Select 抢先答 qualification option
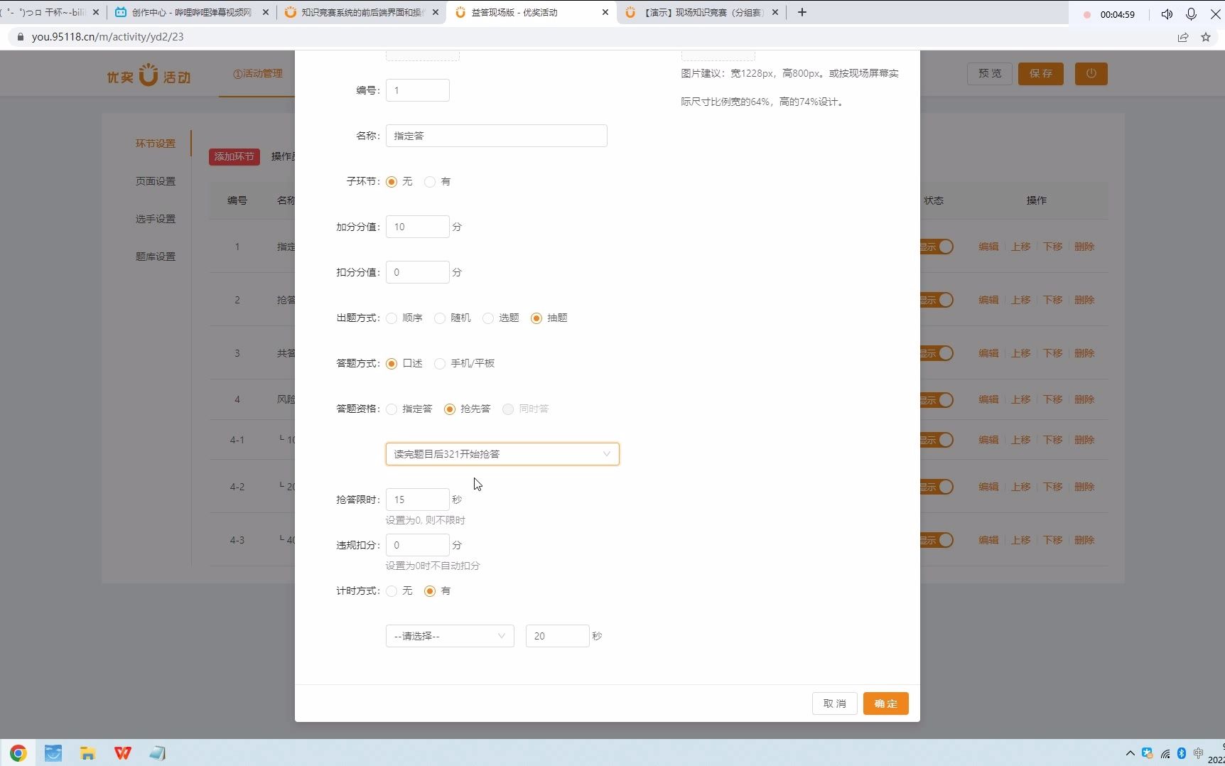This screenshot has height=766, width=1225. (450, 409)
